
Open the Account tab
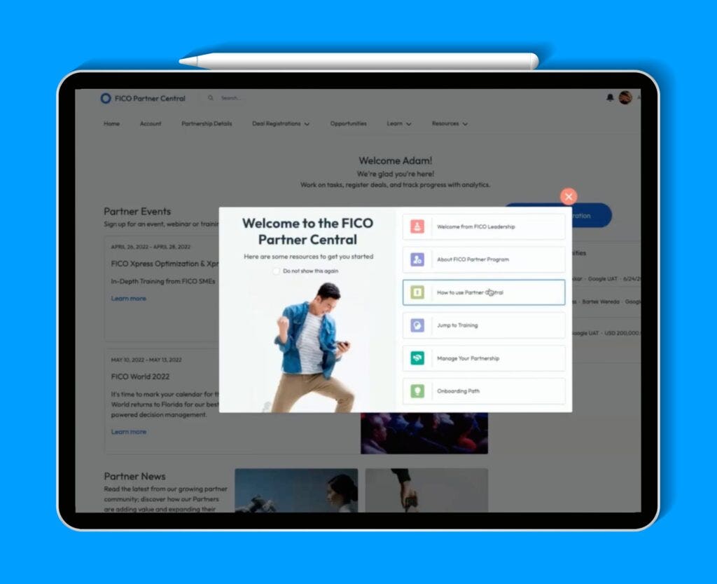click(151, 123)
